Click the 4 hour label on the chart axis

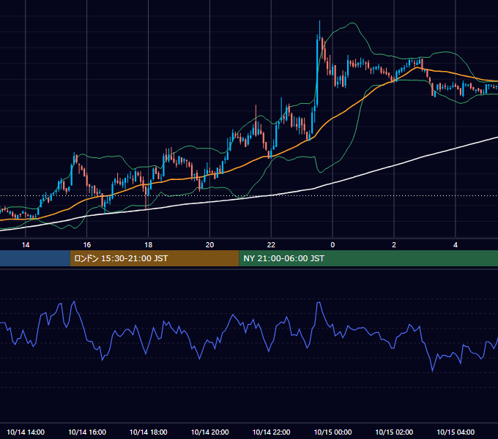click(x=456, y=245)
